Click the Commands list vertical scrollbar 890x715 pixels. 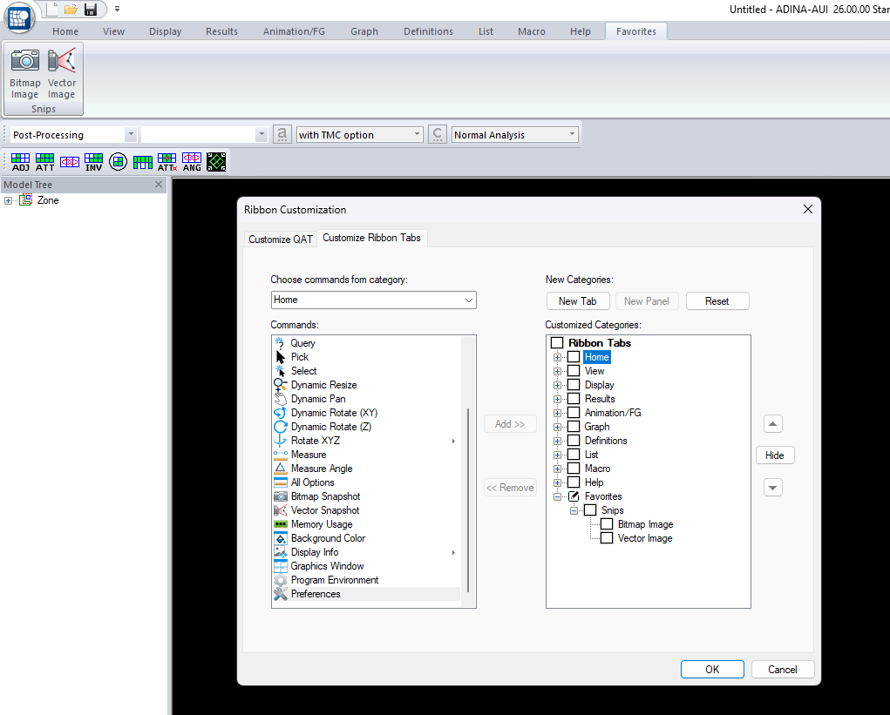pos(468,500)
